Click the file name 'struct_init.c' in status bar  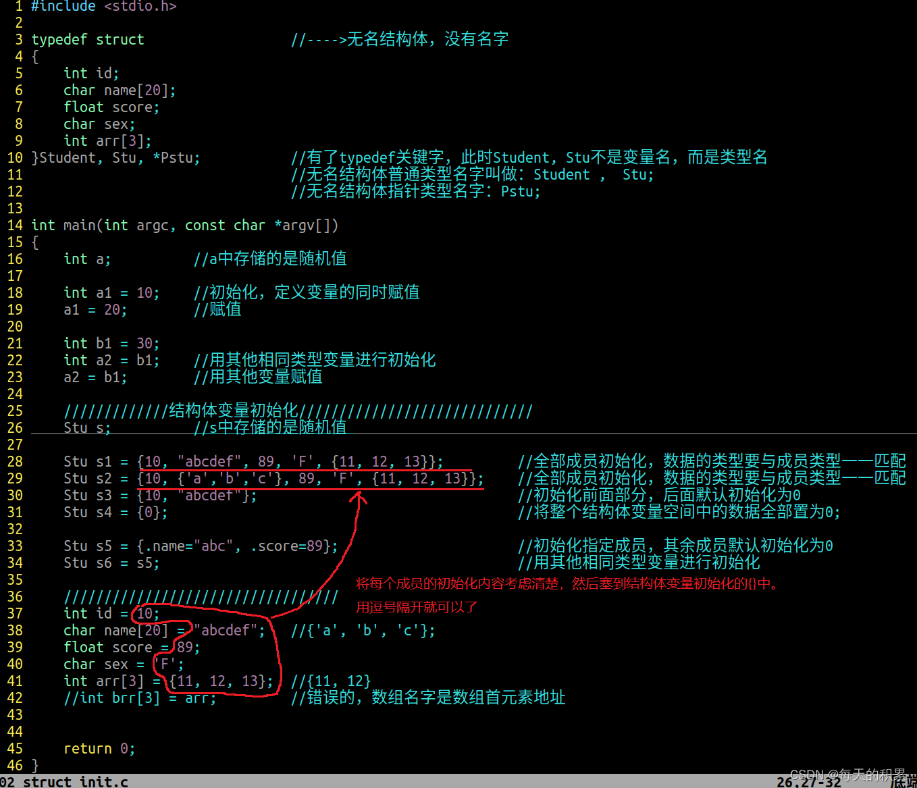click(x=75, y=782)
